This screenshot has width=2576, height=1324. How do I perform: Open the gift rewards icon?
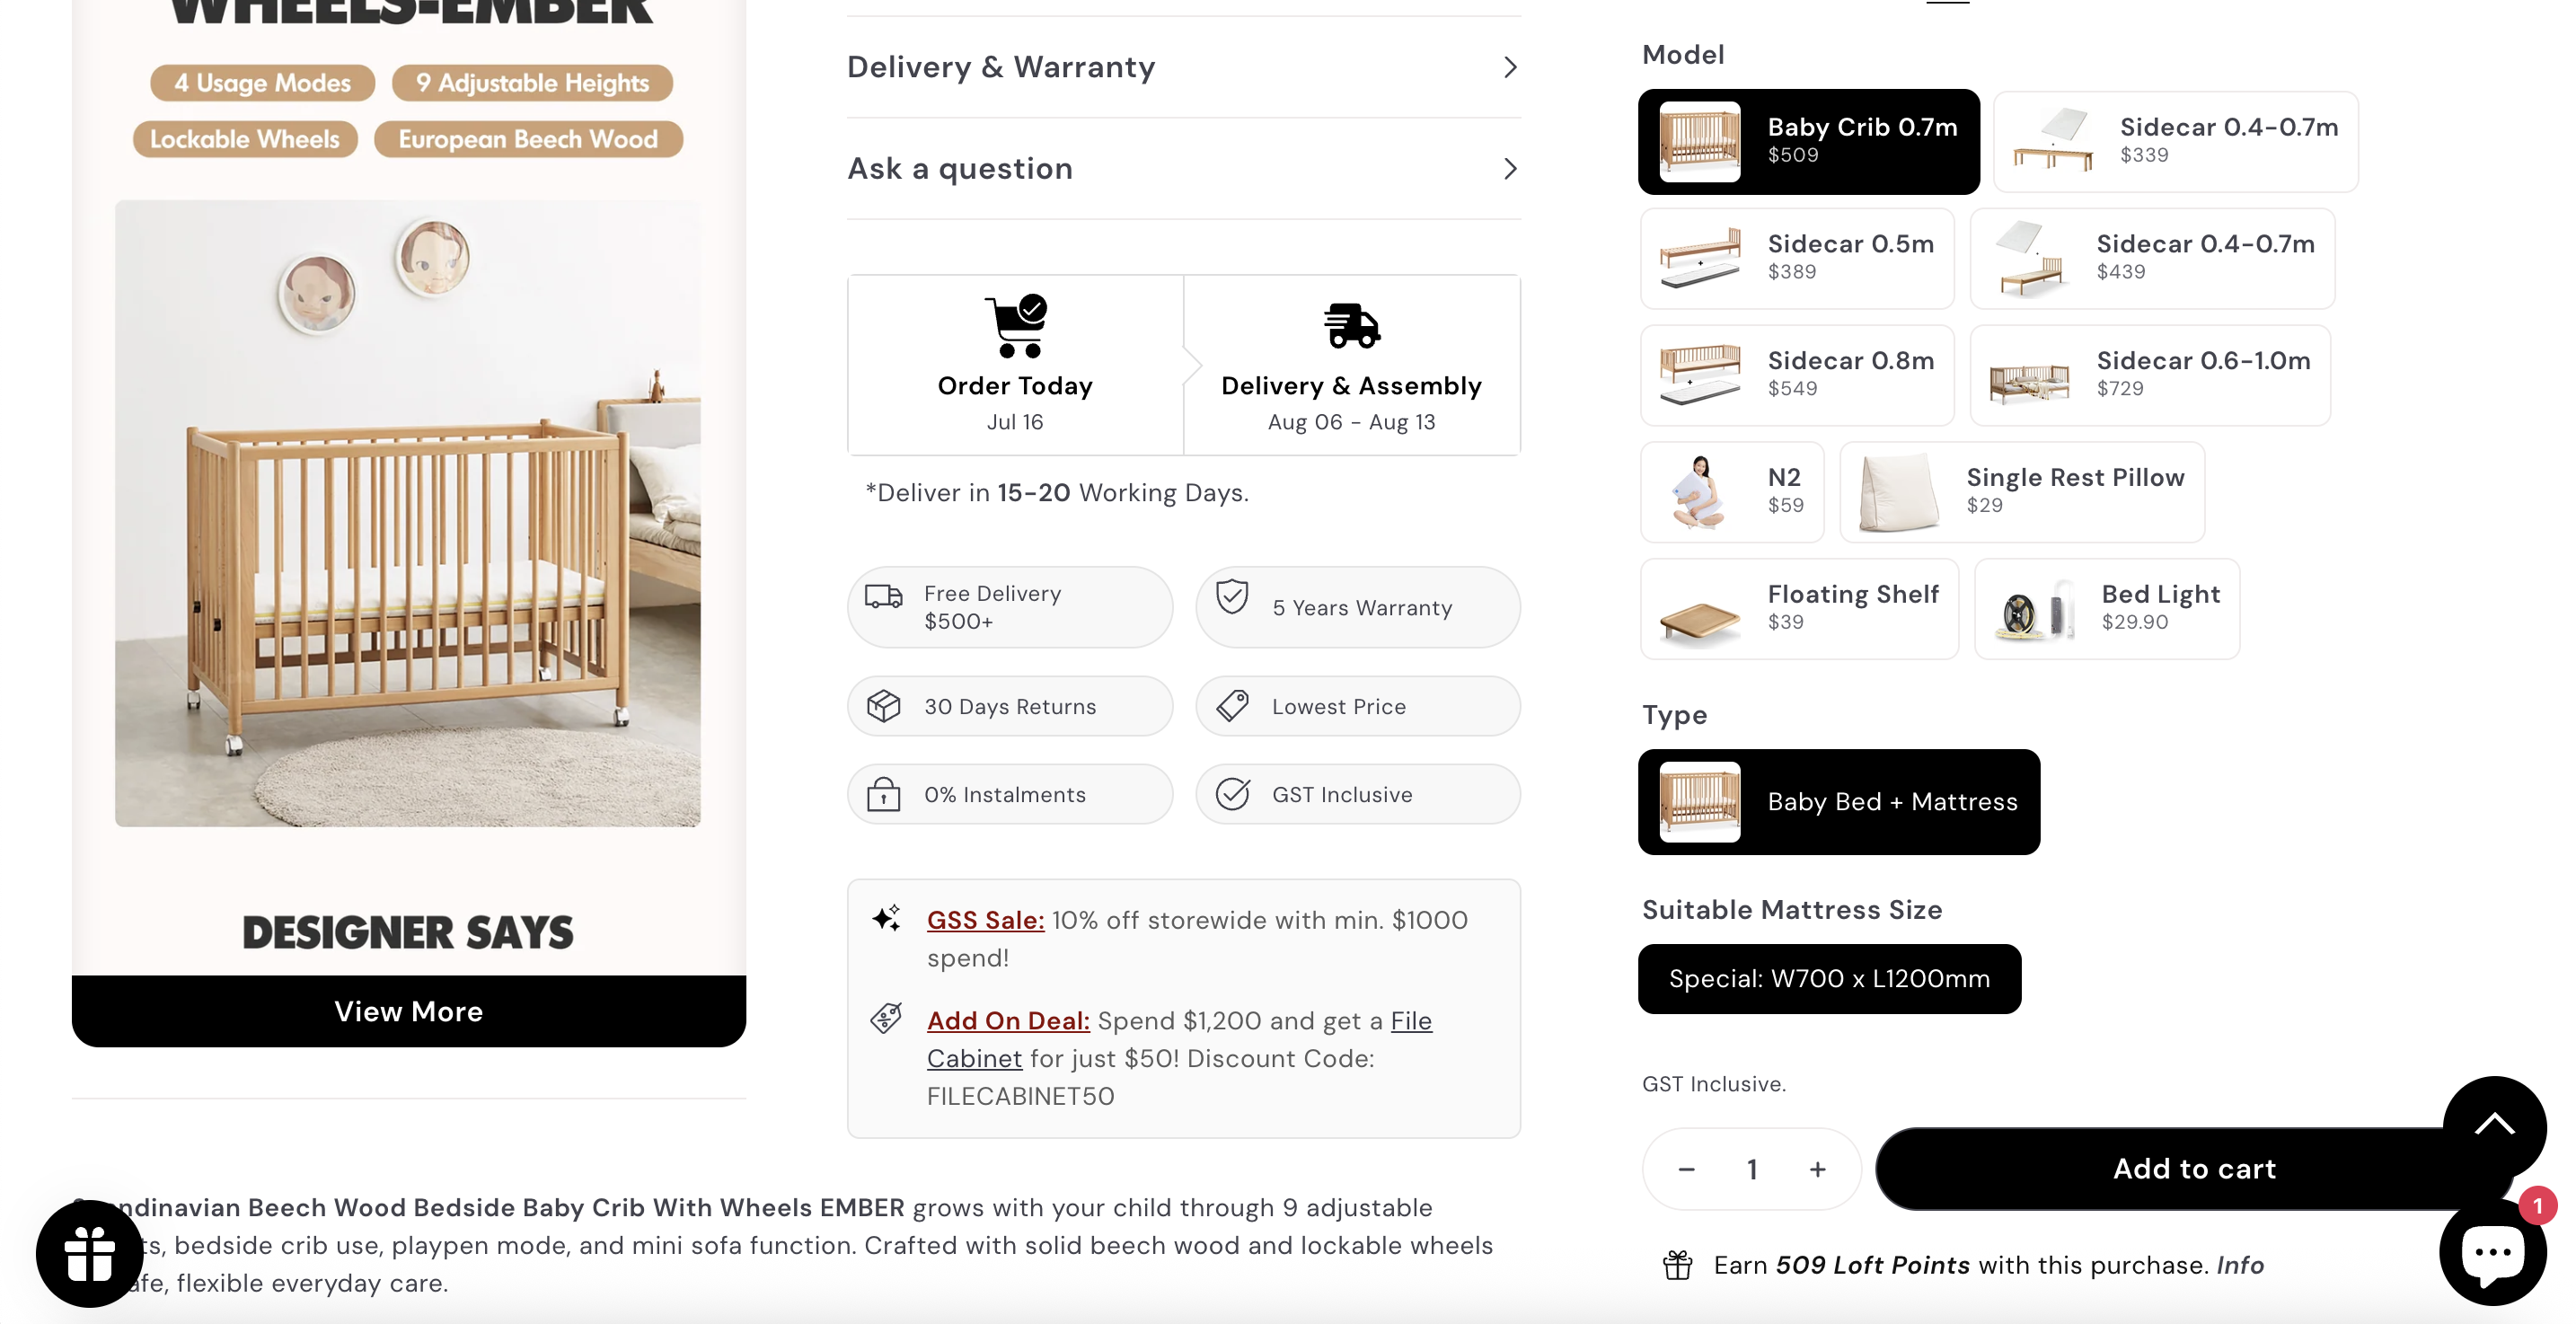coord(89,1253)
